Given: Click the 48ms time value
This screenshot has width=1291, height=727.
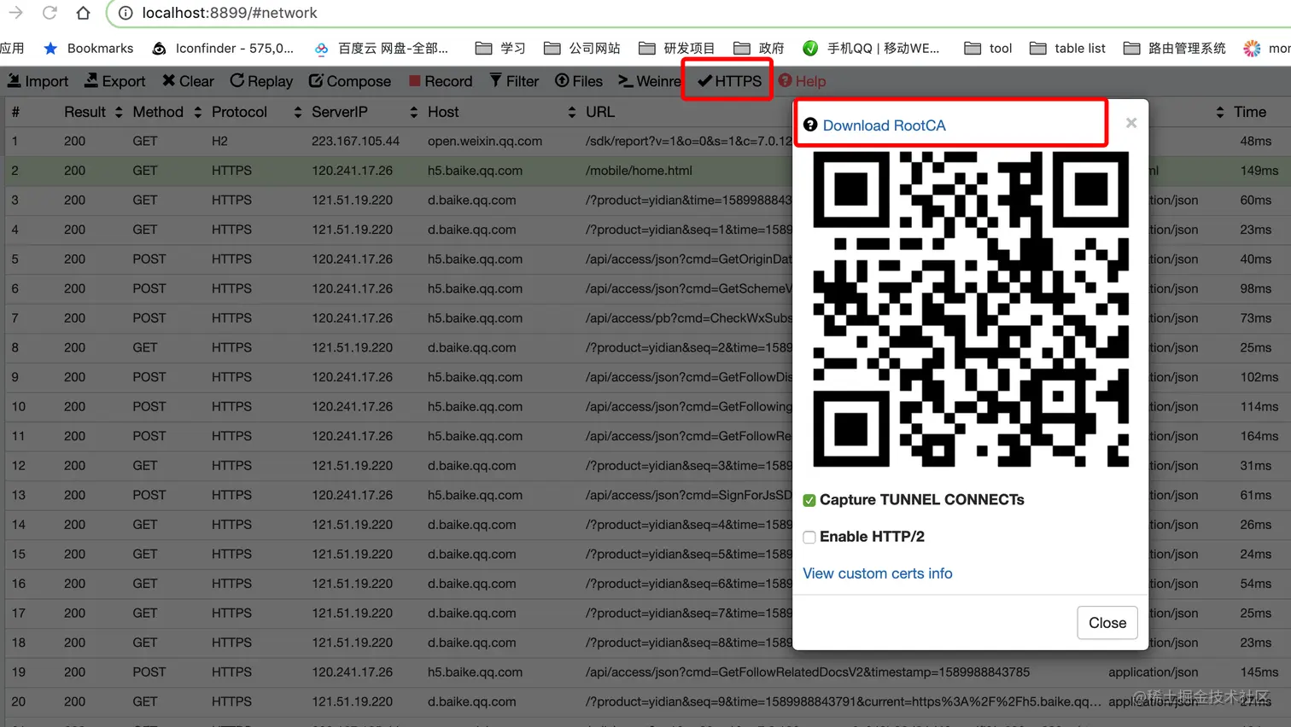Looking at the screenshot, I should pyautogui.click(x=1256, y=141).
